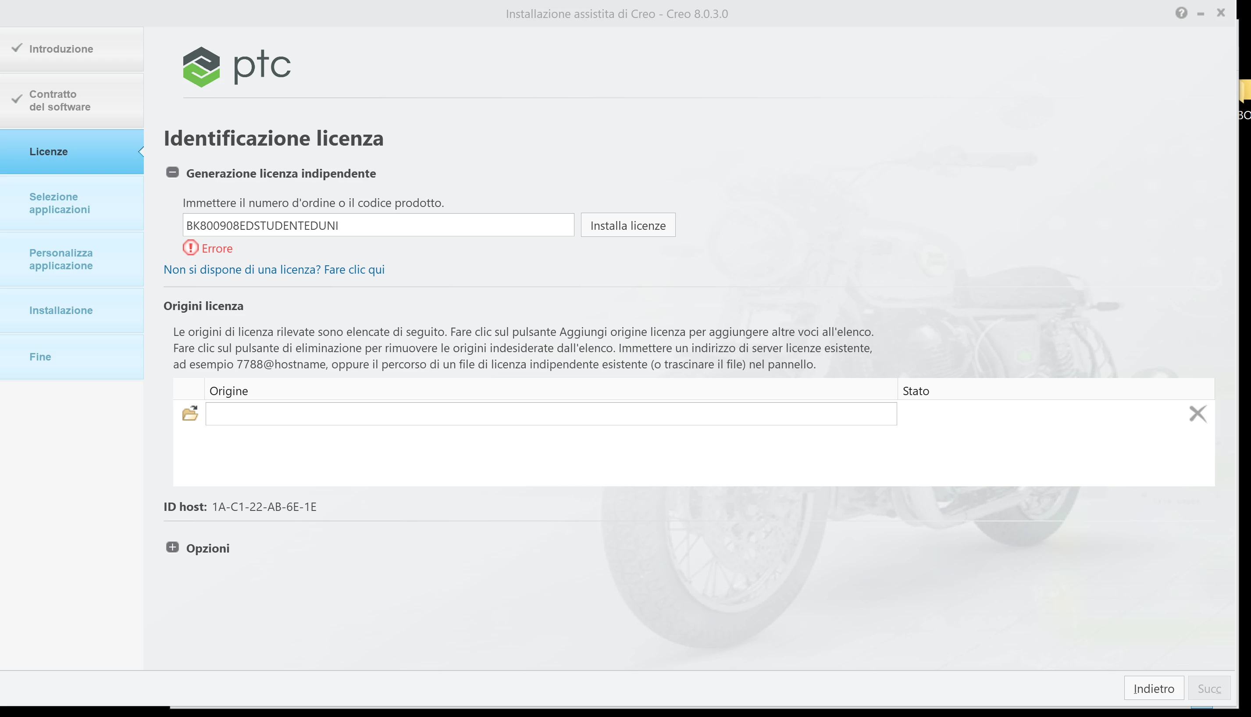Click the Indietro button

click(x=1154, y=688)
